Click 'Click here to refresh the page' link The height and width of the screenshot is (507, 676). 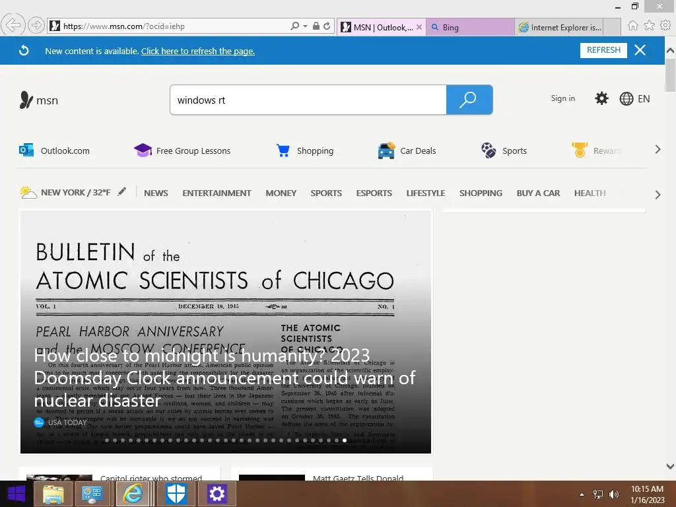[x=198, y=51]
